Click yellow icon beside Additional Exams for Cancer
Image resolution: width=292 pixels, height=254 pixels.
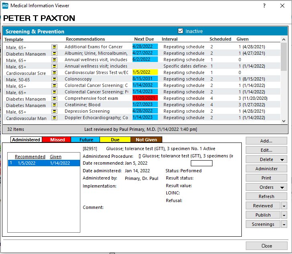(x=54, y=47)
